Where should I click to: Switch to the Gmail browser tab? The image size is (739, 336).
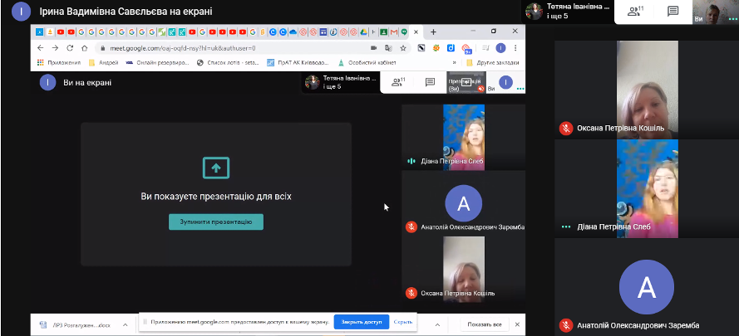tap(393, 32)
